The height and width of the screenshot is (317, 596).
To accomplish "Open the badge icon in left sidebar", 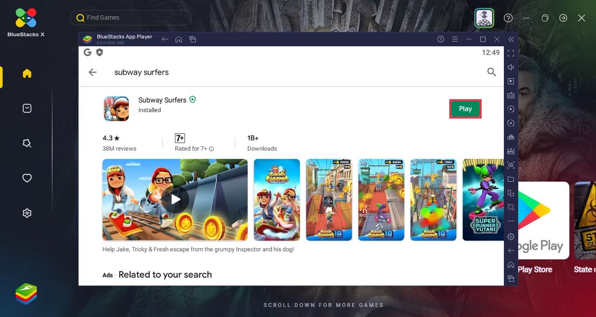I will pos(27,143).
